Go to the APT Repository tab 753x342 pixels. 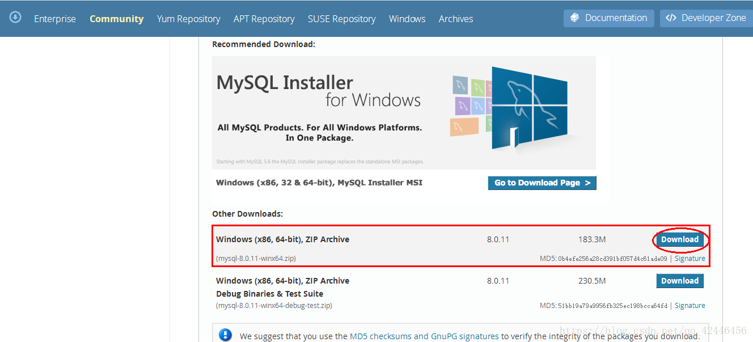(264, 19)
